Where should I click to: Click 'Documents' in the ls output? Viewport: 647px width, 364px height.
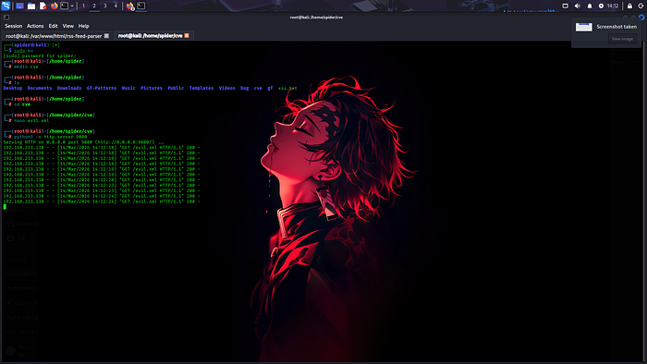[40, 88]
